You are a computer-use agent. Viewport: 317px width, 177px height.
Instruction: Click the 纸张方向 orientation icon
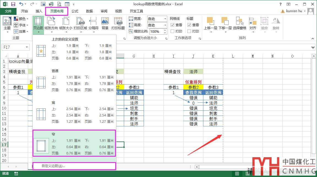[x=51, y=22]
